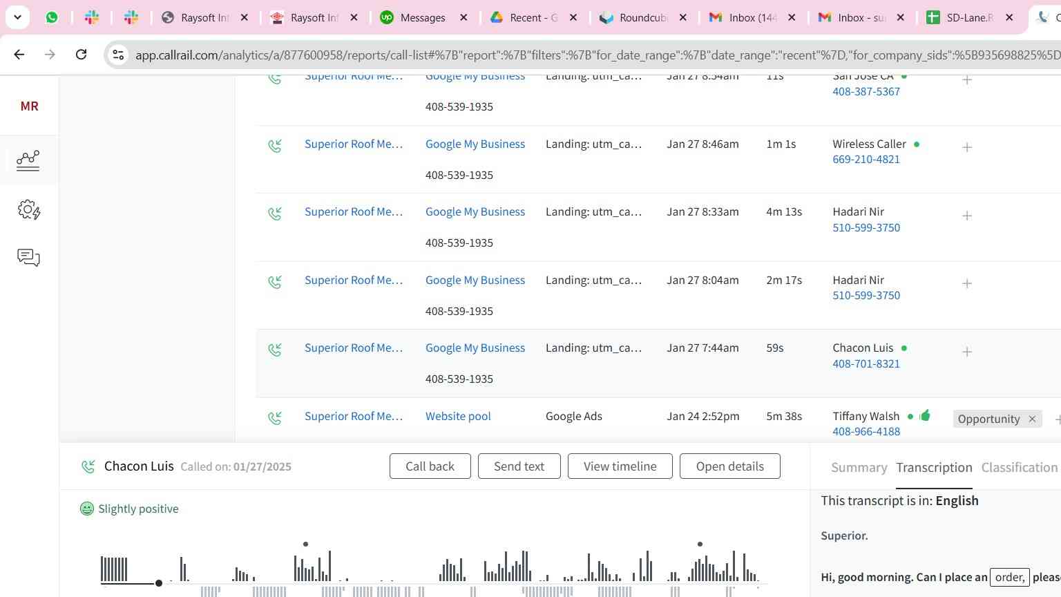Click the View timeline button
Image resolution: width=1061 pixels, height=597 pixels.
[x=620, y=466]
